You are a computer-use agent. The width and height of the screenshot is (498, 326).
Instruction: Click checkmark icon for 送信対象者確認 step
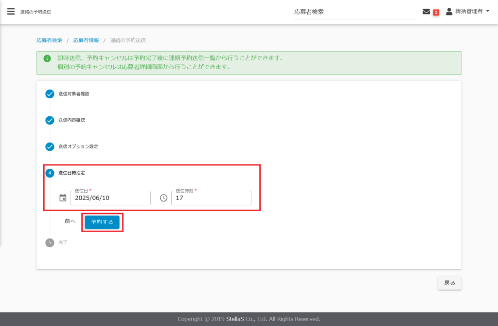50,94
